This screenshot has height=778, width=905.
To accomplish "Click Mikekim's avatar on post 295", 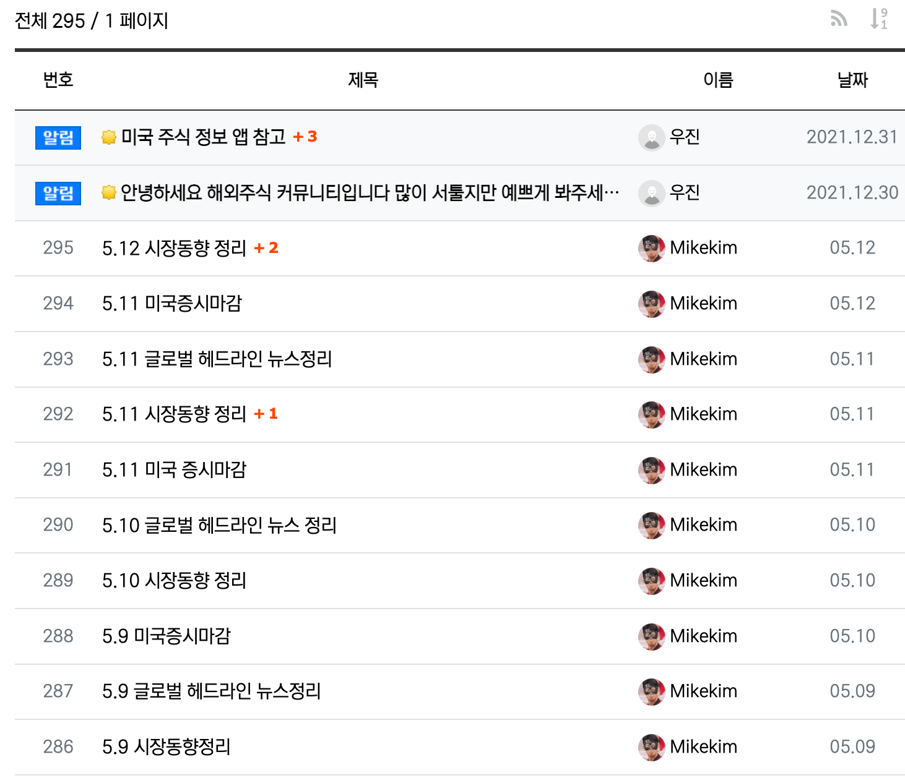I will [651, 248].
